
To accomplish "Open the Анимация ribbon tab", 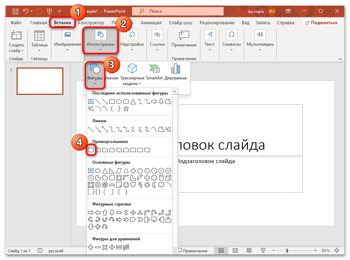I will click(x=151, y=22).
